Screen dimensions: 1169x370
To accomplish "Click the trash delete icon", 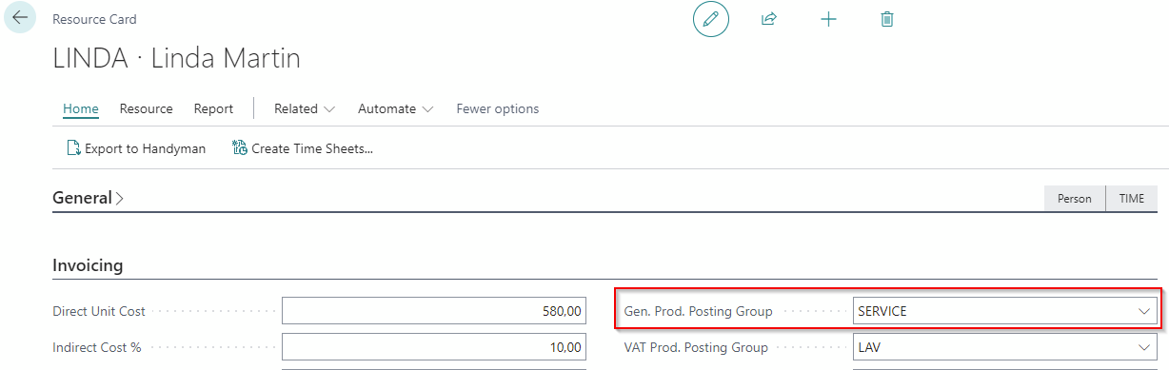I will click(887, 19).
